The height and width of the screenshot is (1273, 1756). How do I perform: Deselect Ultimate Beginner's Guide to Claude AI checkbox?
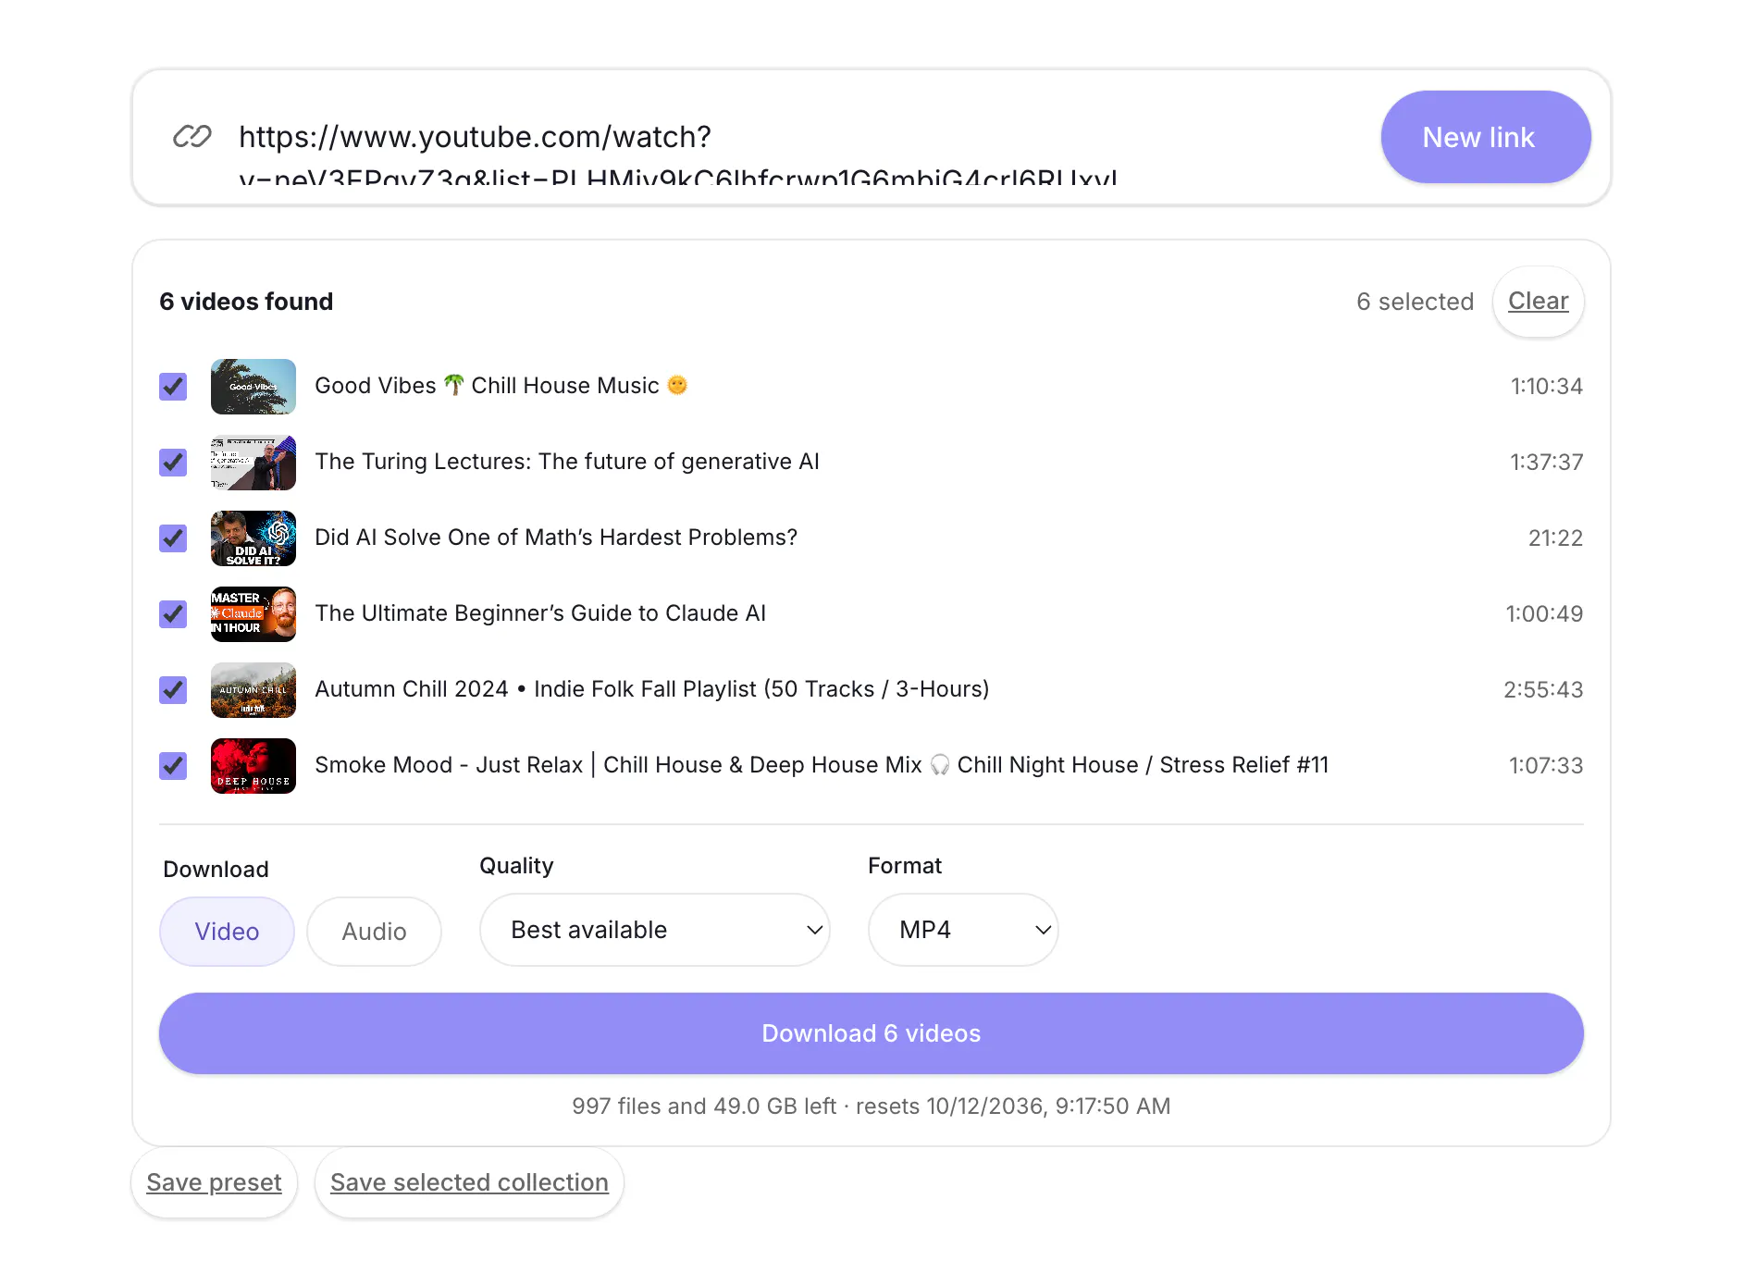(173, 614)
